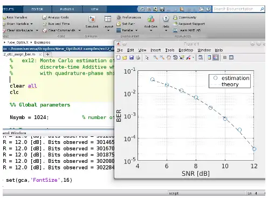
Task: Click the Layout grid icon
Action: [108, 19]
